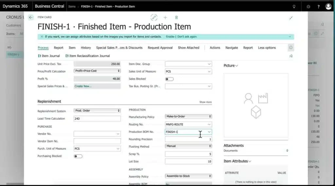Click Create New special prices link
335x186 pixels.
pos(83,86)
